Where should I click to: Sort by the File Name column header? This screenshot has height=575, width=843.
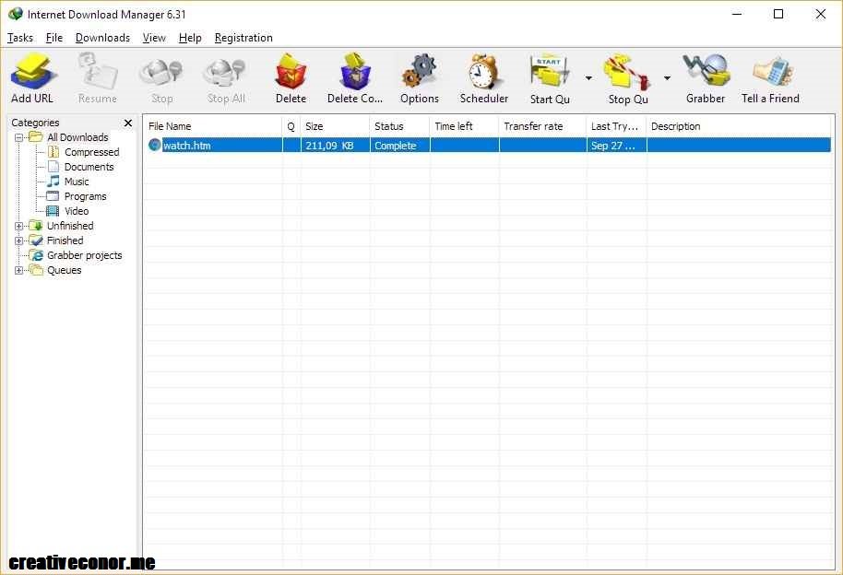pyautogui.click(x=213, y=126)
